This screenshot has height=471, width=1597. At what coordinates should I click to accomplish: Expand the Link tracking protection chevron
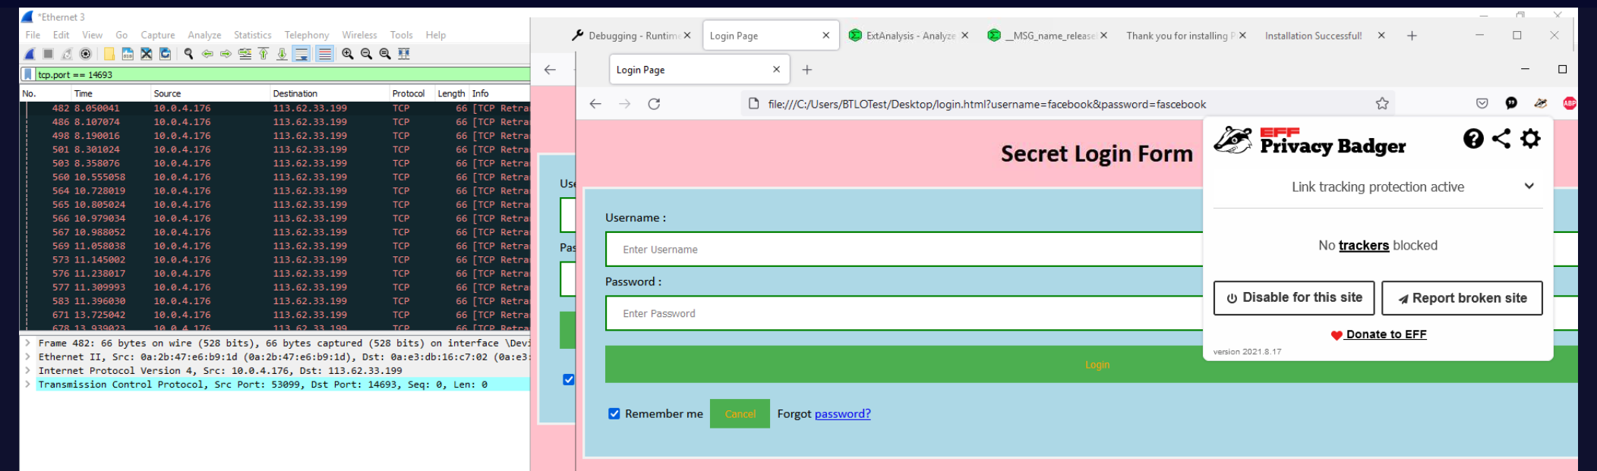pyautogui.click(x=1529, y=187)
